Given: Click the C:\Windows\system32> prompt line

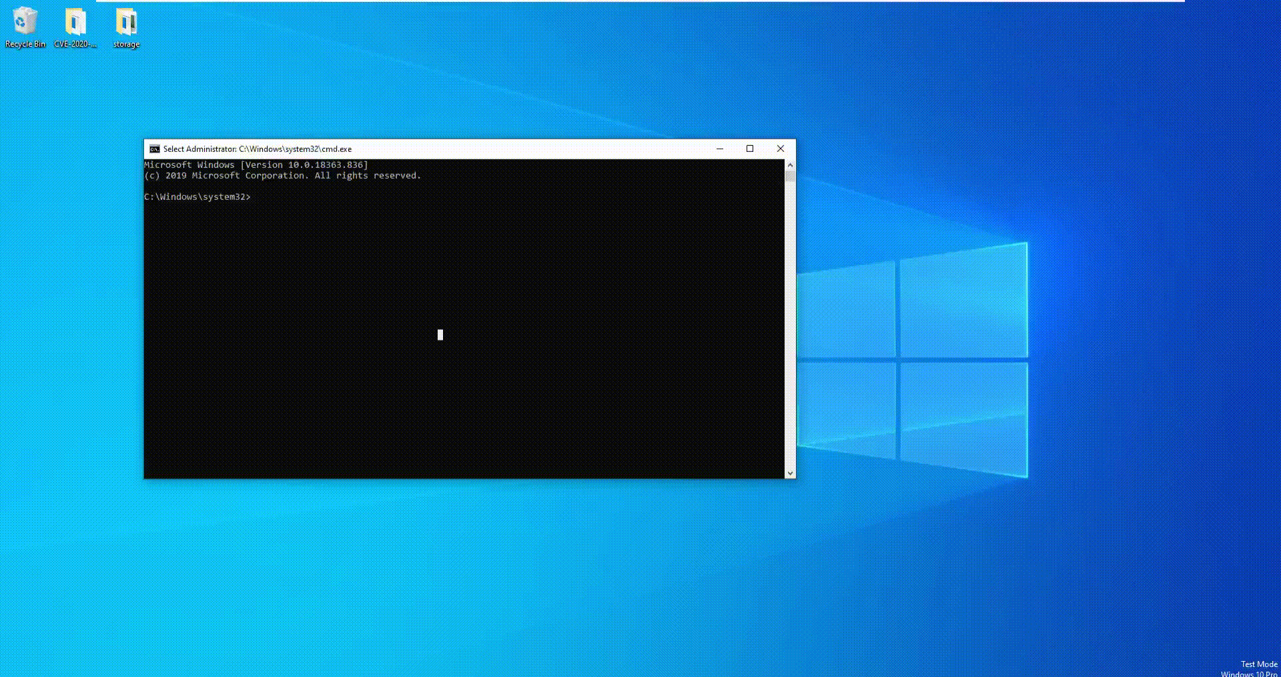Looking at the screenshot, I should coord(197,197).
